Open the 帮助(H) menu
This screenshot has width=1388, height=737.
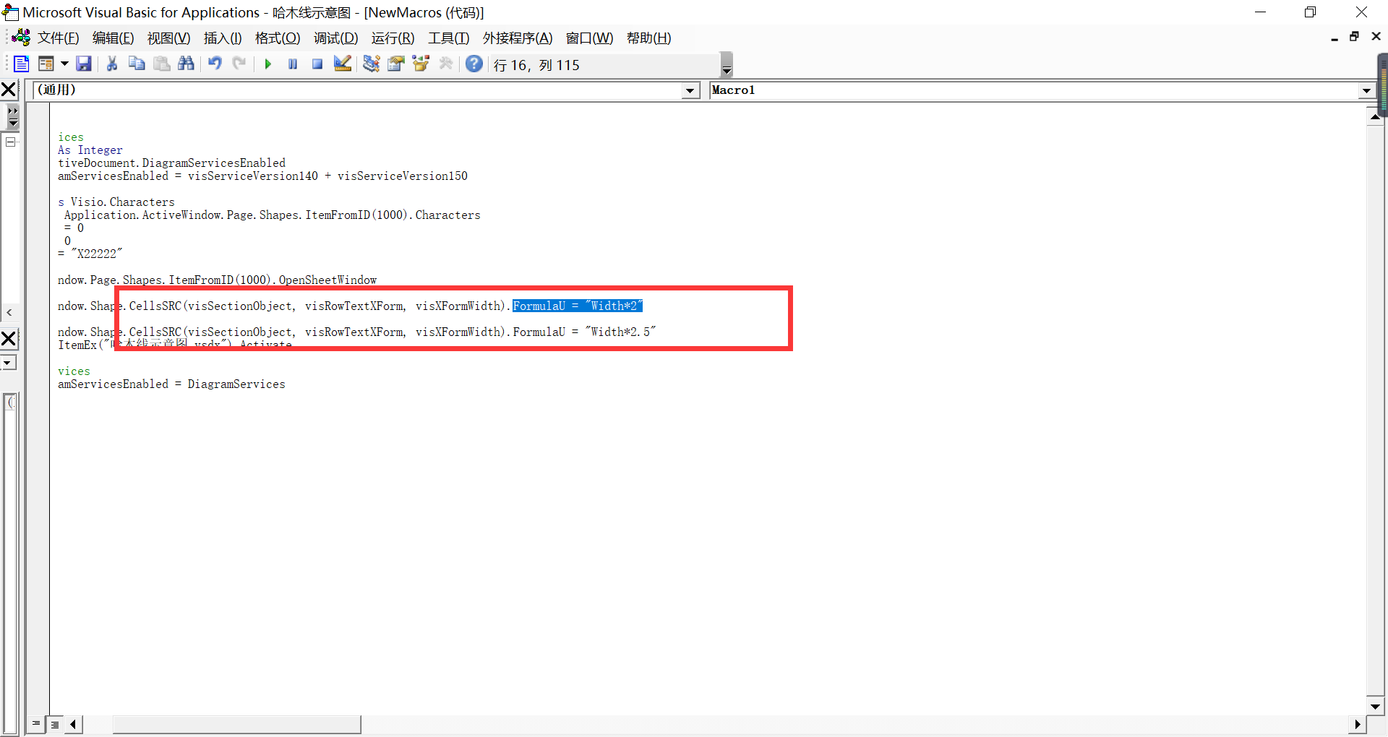649,38
